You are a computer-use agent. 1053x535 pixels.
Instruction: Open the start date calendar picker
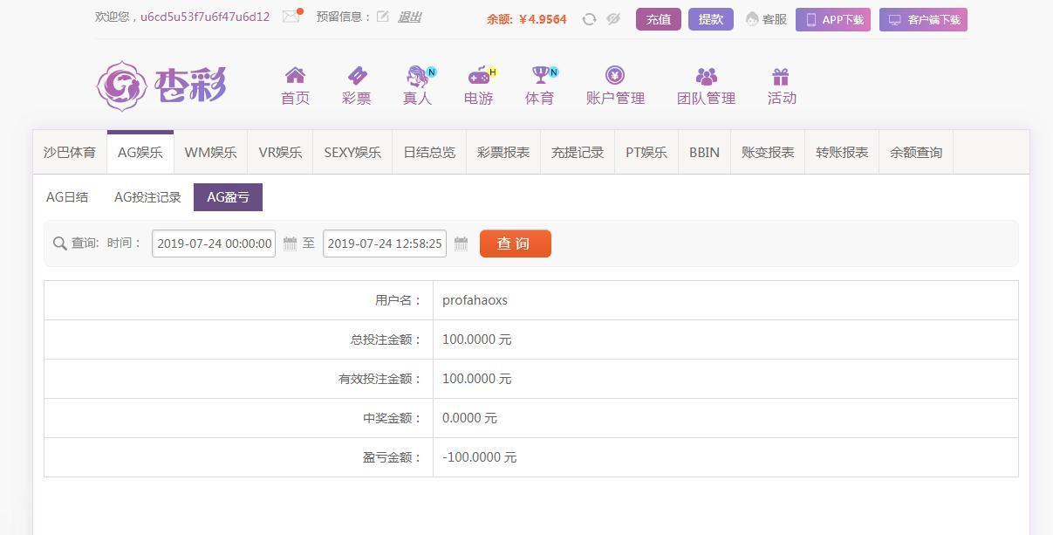(291, 243)
